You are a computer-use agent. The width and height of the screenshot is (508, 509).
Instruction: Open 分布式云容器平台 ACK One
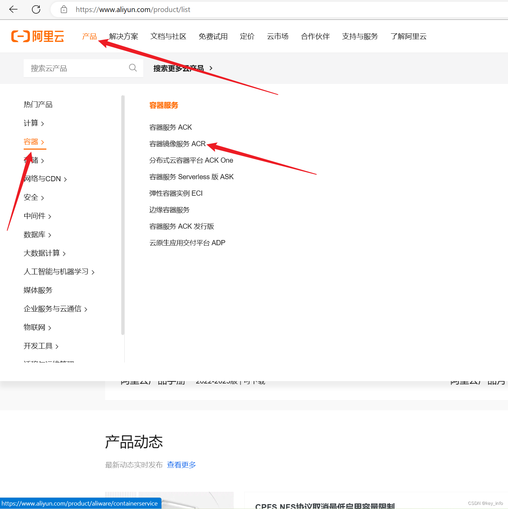[x=191, y=160]
